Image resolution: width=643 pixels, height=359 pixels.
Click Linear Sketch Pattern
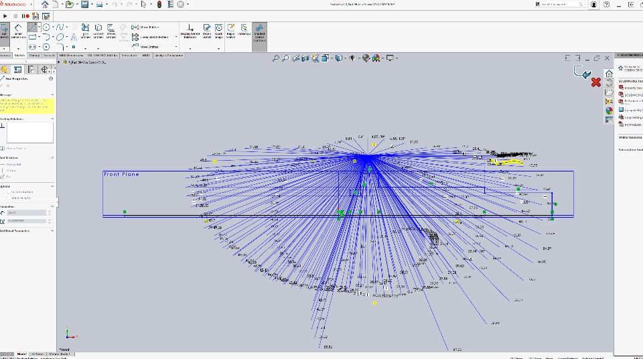[x=150, y=37]
